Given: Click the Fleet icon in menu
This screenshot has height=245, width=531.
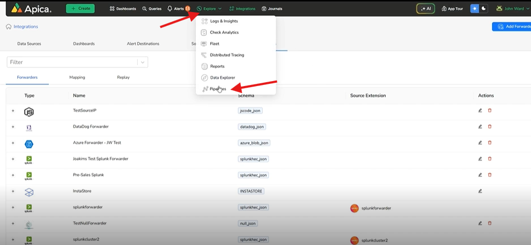Looking at the screenshot, I should point(204,44).
